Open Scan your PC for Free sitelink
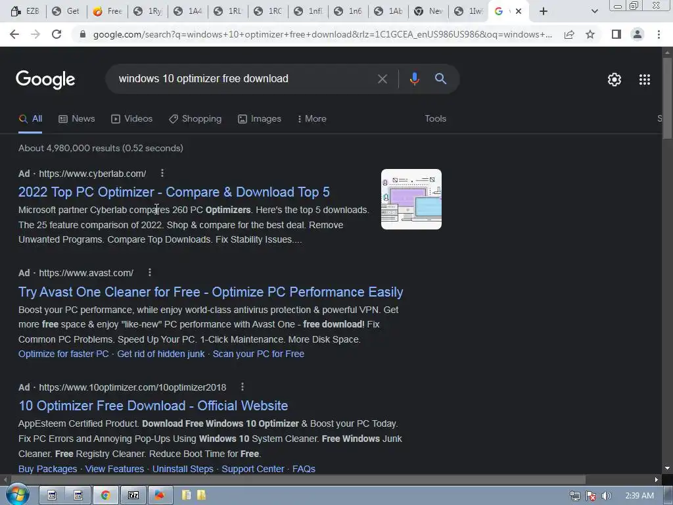 coord(258,354)
